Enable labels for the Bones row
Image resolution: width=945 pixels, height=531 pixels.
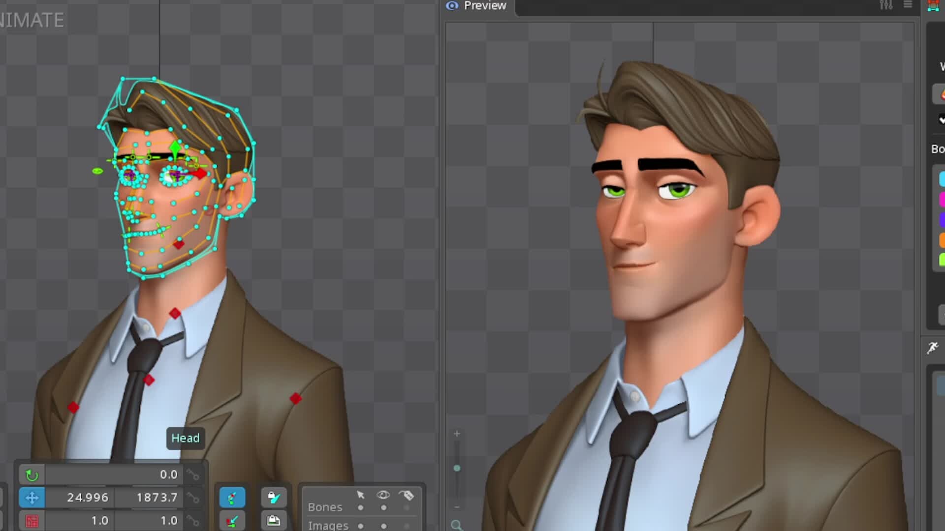(407, 507)
